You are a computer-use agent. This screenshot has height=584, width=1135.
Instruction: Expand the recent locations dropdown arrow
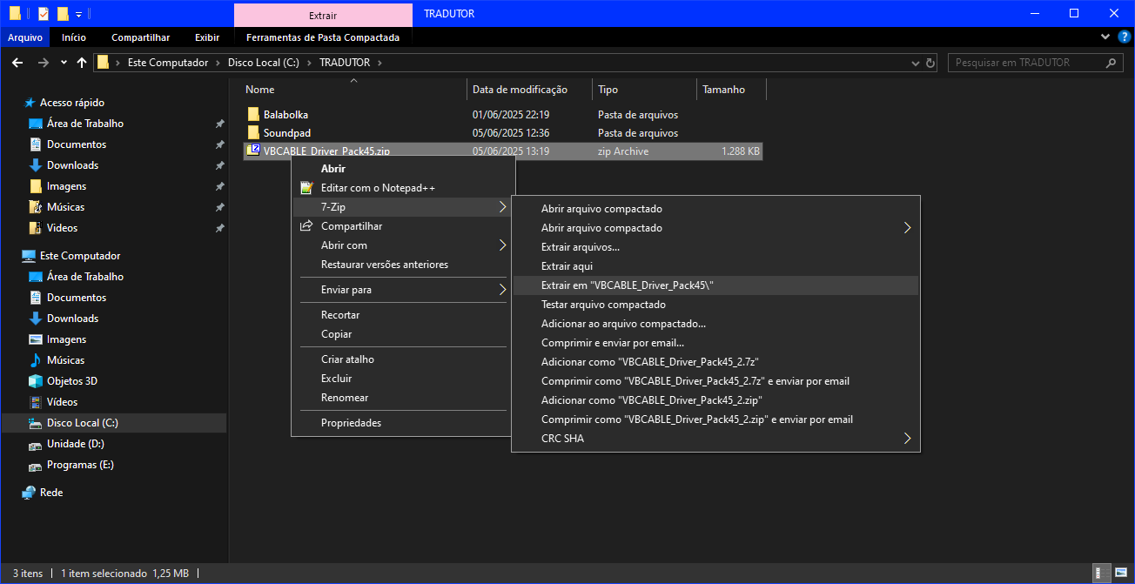click(x=64, y=63)
